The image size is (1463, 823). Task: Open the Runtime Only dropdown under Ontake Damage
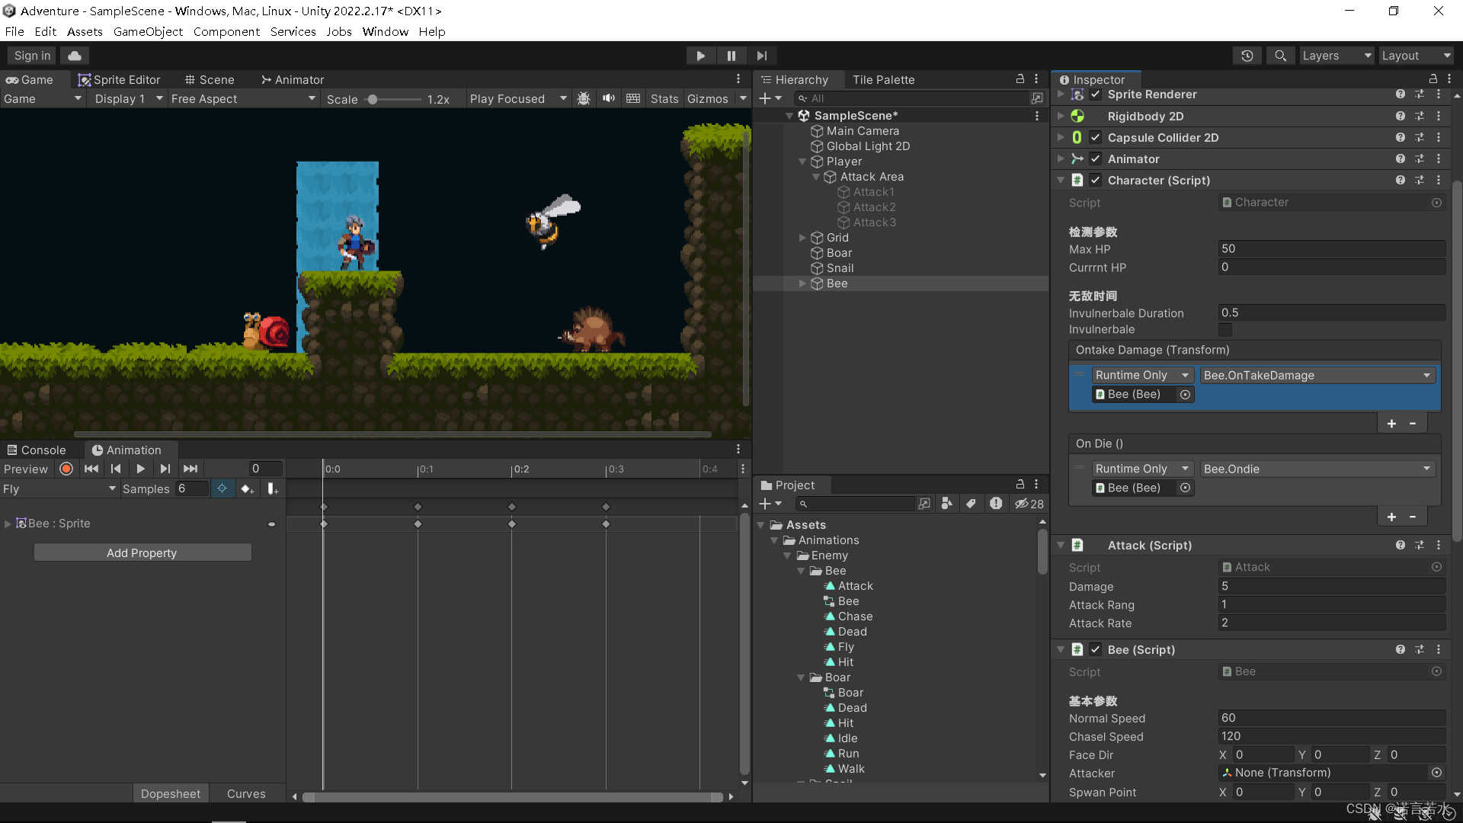click(1143, 374)
